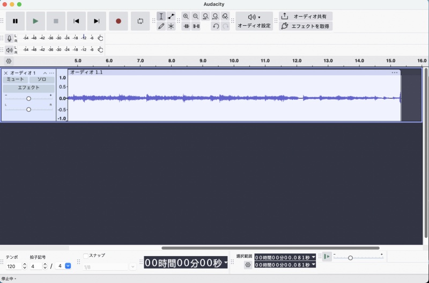Screen dimensions: 429x283
Task: Open selection start time format dropdown
Action: pyautogui.click(x=314, y=257)
